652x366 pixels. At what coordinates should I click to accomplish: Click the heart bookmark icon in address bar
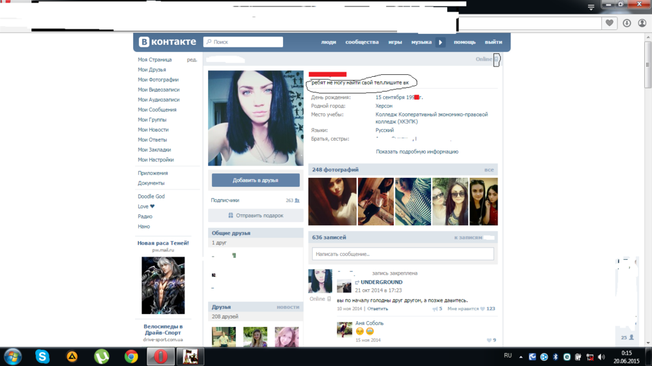(x=610, y=23)
